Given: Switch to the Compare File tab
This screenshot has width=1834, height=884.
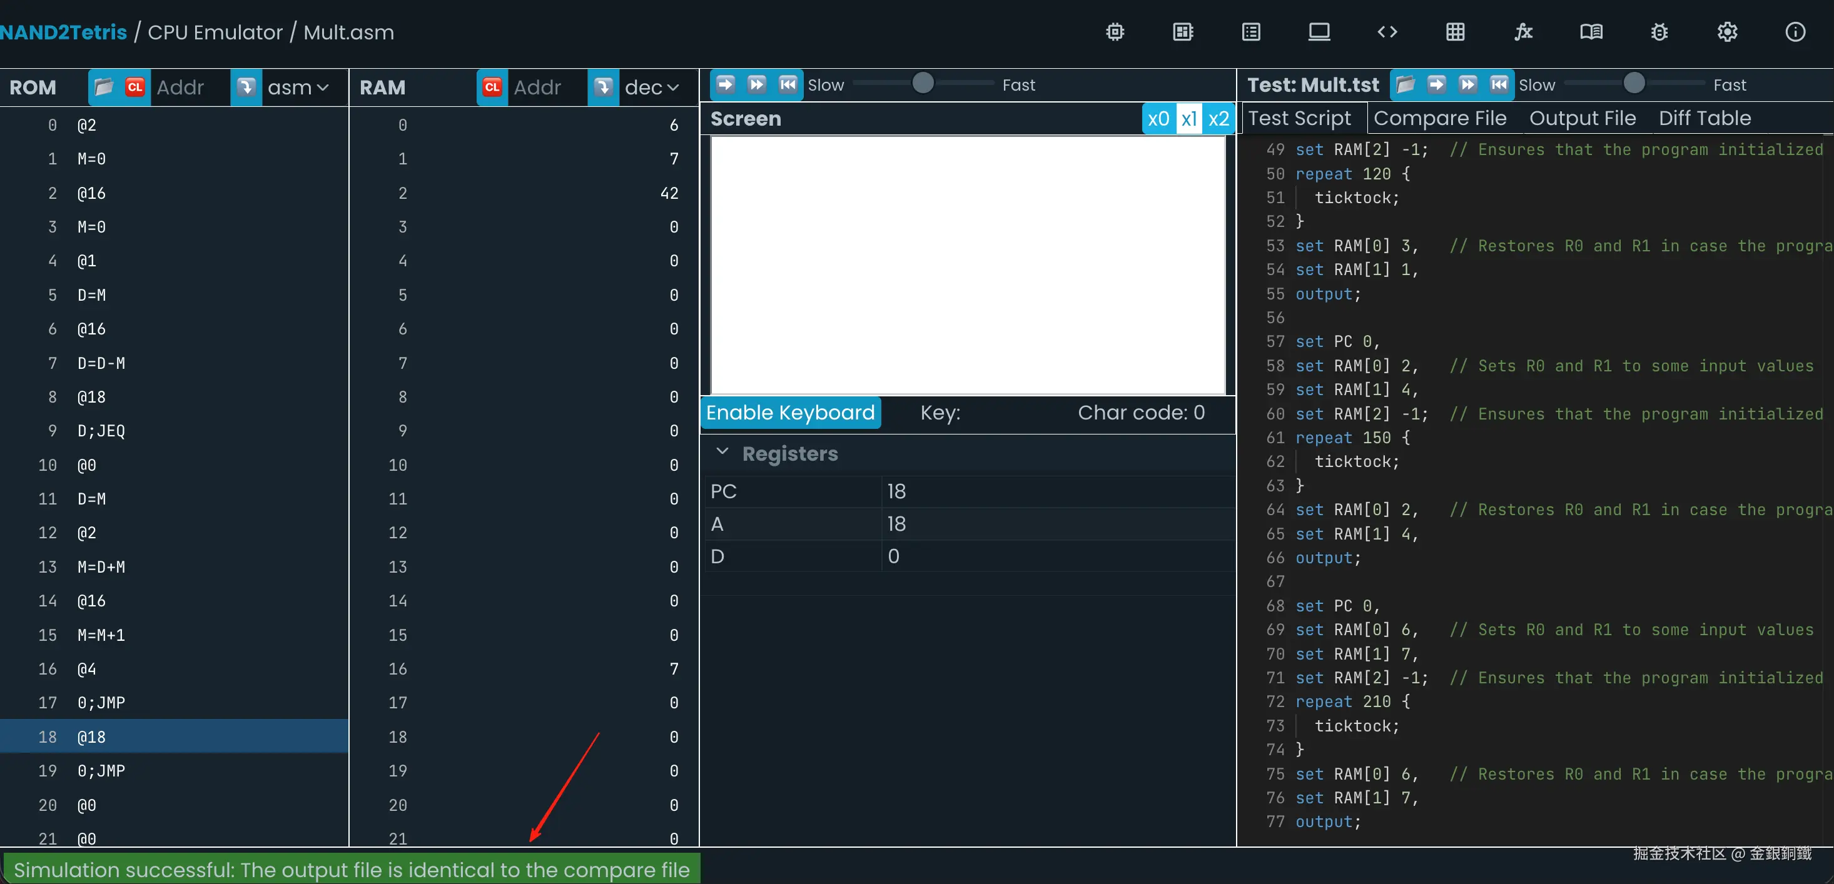Looking at the screenshot, I should click(x=1439, y=118).
